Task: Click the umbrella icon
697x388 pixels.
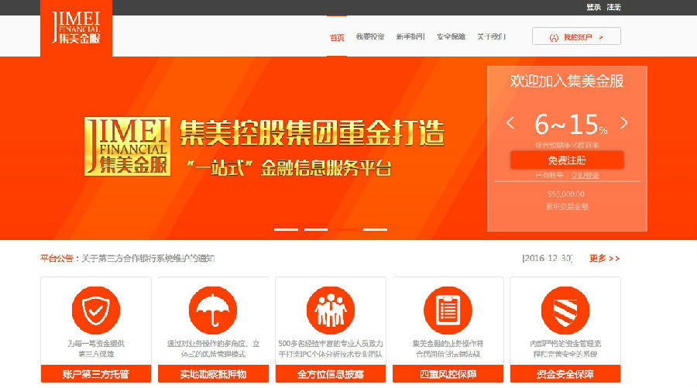Action: pyautogui.click(x=213, y=310)
